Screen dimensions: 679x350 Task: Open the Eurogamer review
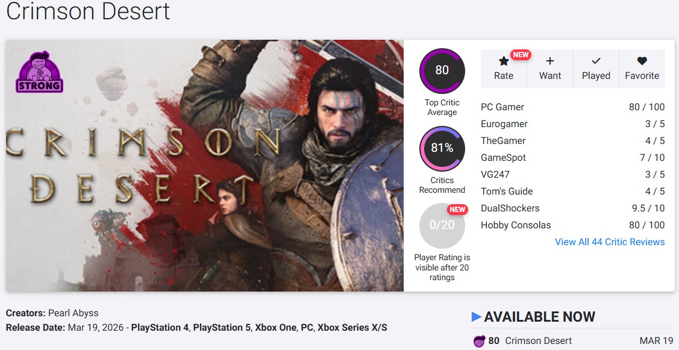point(504,124)
